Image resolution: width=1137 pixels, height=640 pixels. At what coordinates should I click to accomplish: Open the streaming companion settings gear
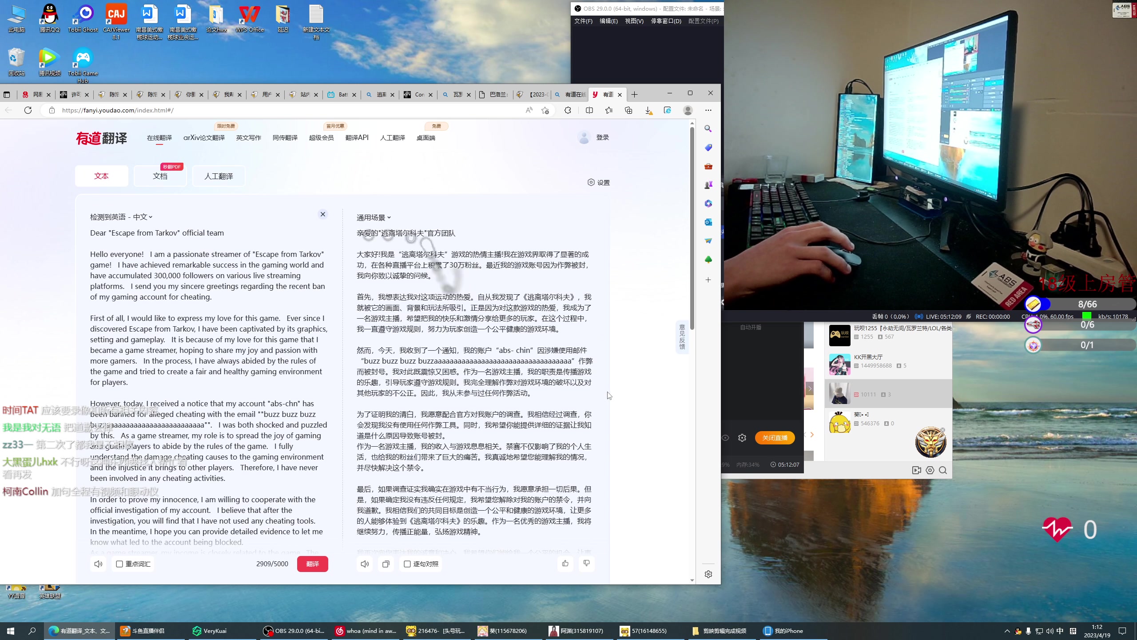(742, 438)
